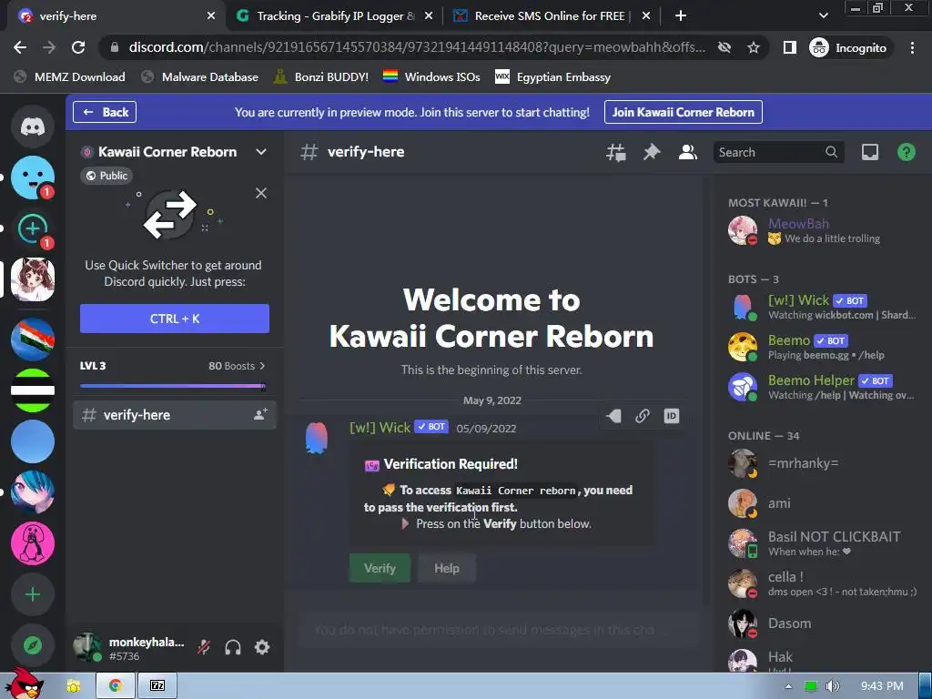Click the search magnifier icon

pos(831,152)
